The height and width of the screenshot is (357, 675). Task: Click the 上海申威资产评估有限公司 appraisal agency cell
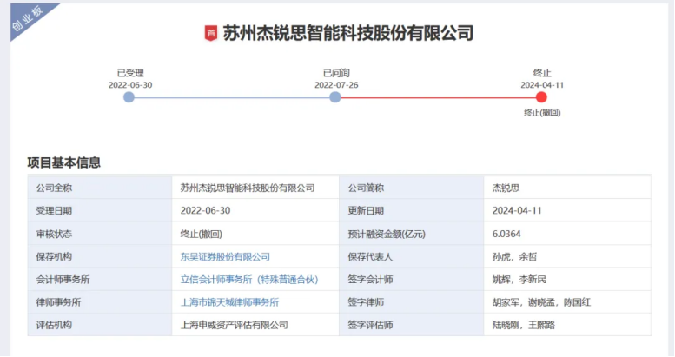[x=234, y=326]
